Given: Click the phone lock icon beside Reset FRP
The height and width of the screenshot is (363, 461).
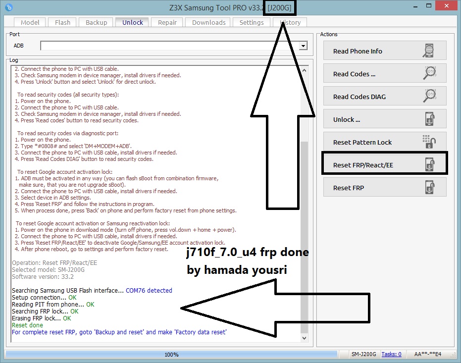Looking at the screenshot, I should pos(430,187).
